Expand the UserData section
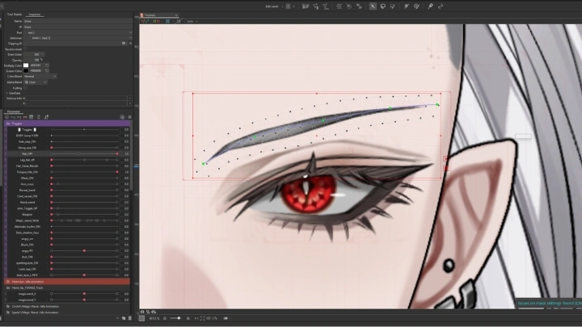The width and height of the screenshot is (582, 327). [6, 93]
